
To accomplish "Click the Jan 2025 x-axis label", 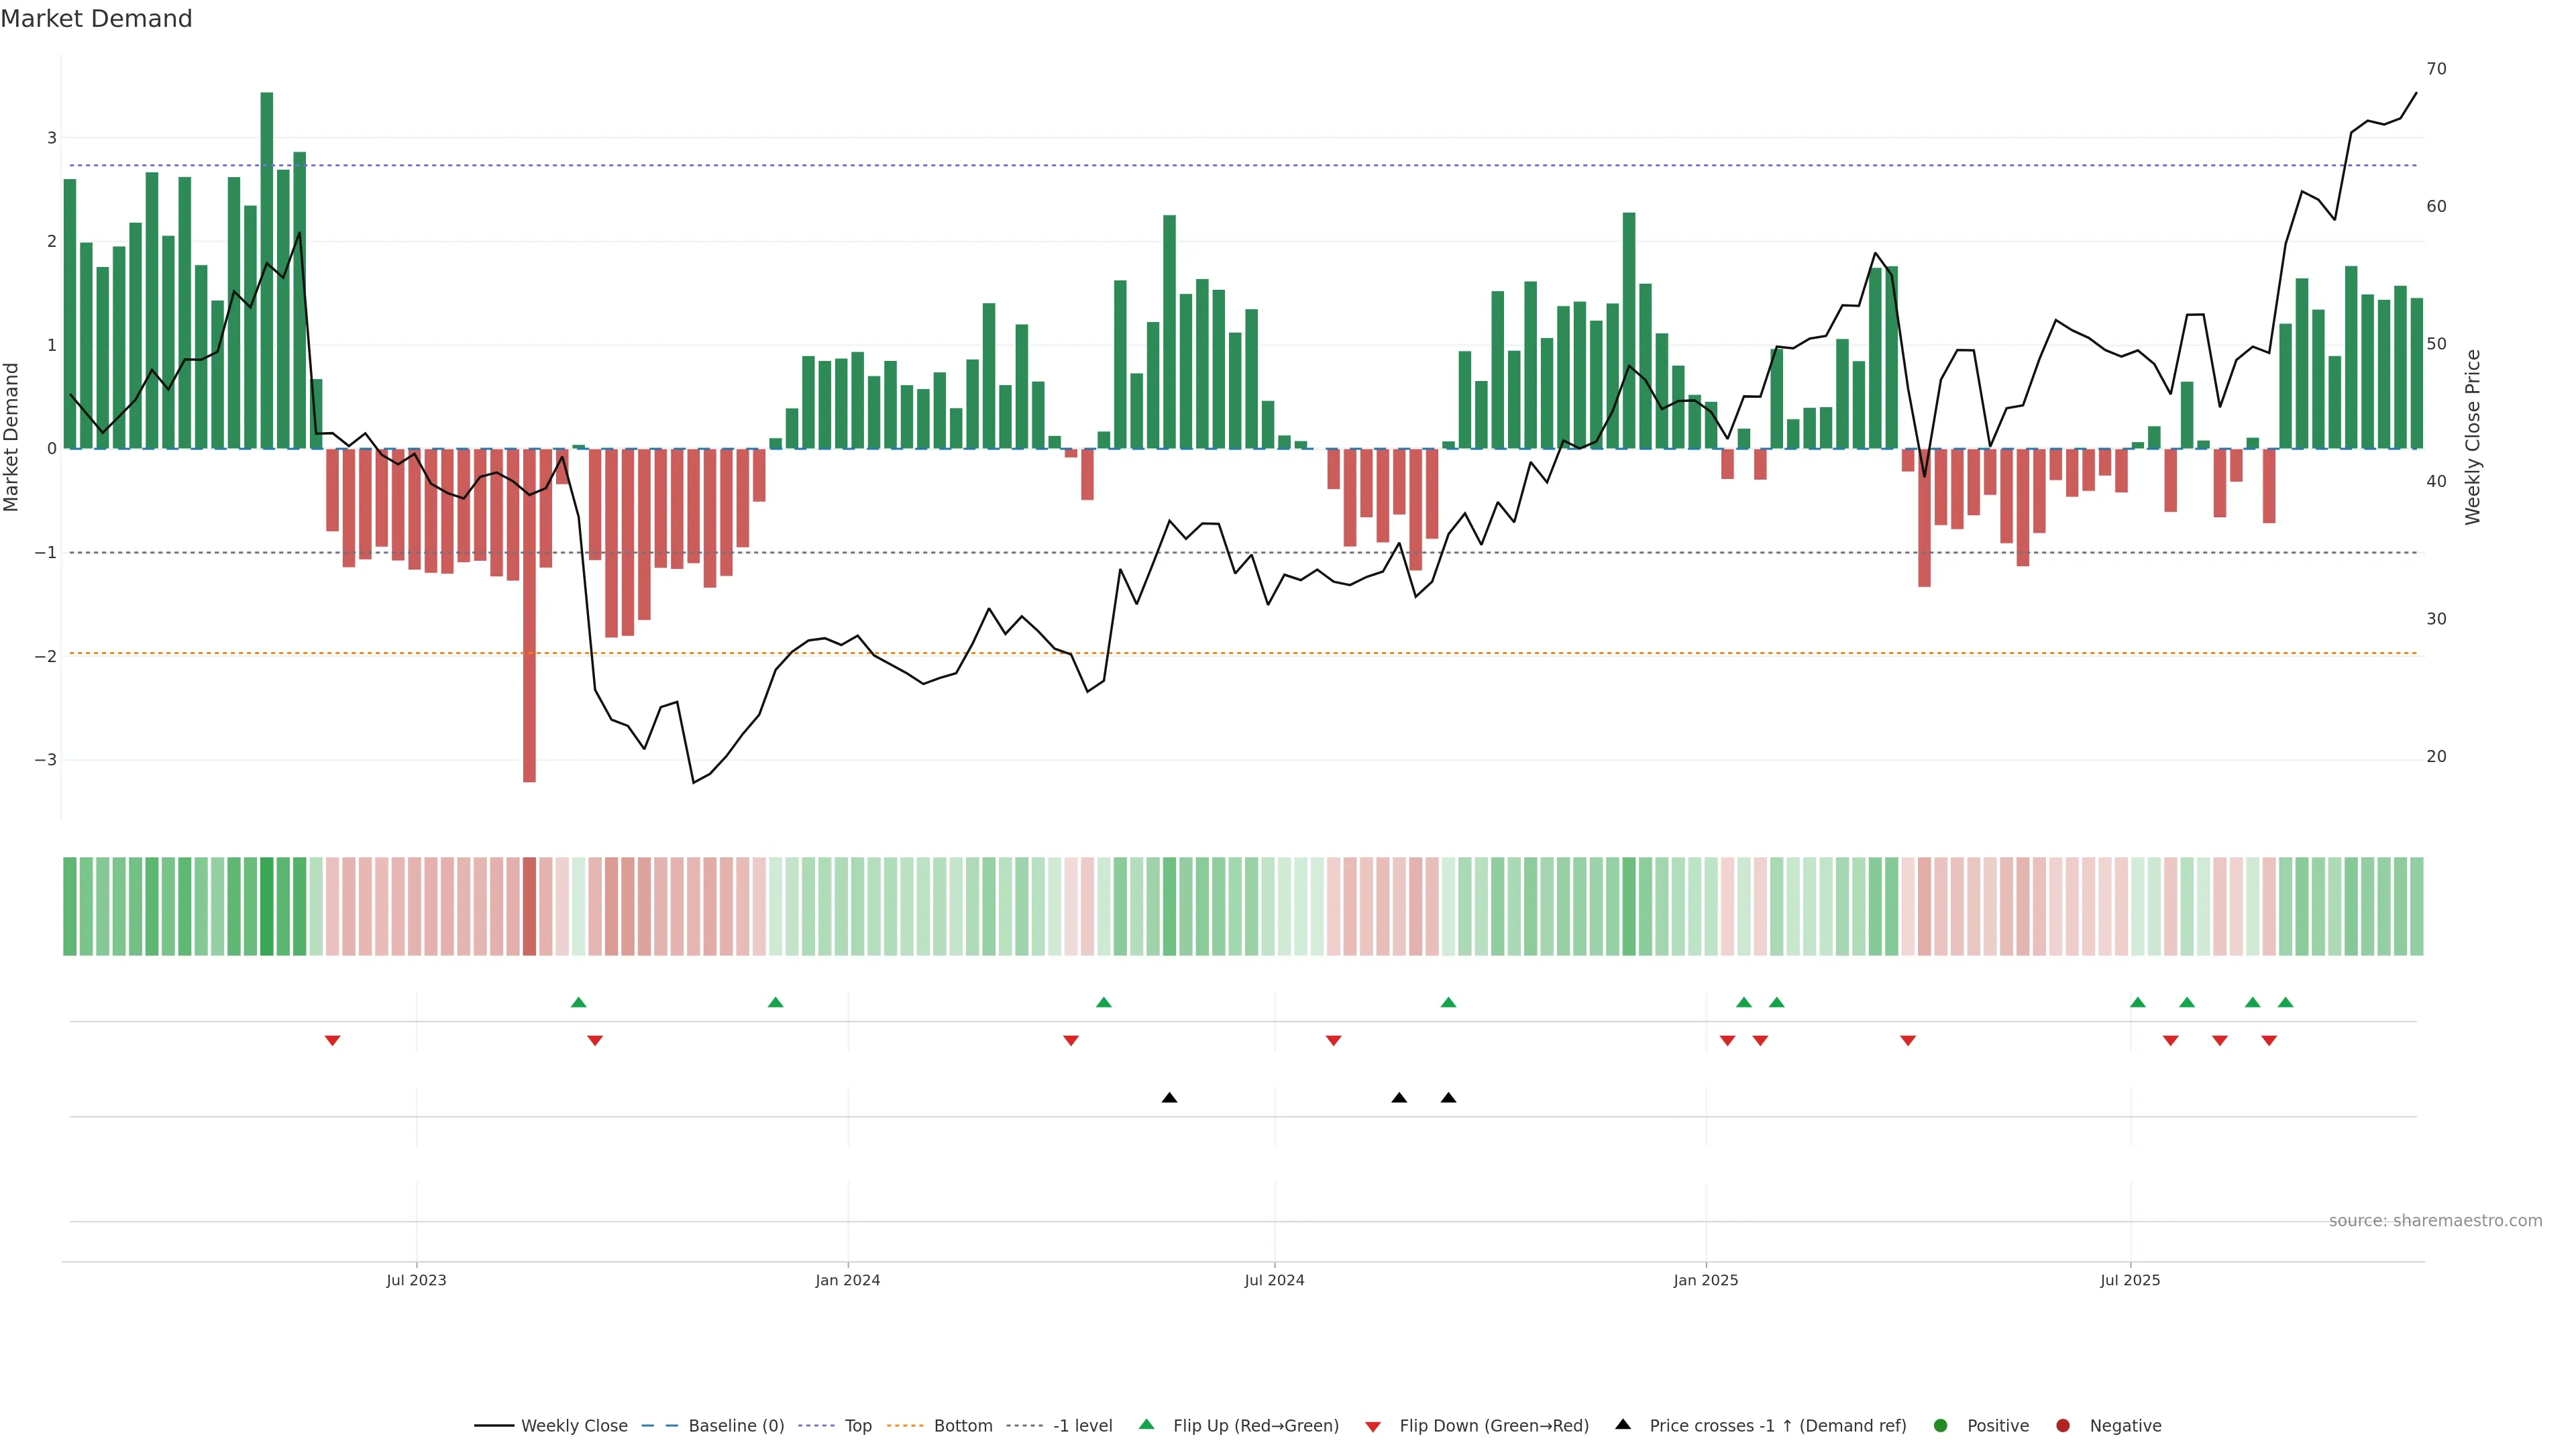I will coord(1705,1280).
